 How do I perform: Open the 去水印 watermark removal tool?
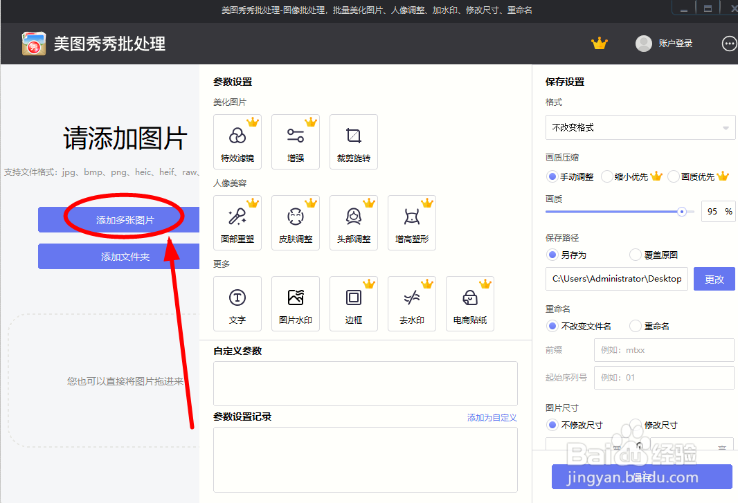click(412, 304)
